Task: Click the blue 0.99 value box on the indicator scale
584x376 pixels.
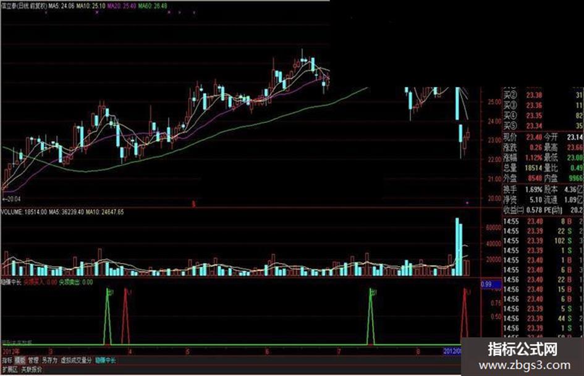Action: (491, 284)
